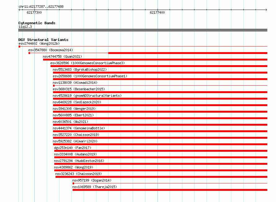Click the Cytogenetic Bands track title

[37, 23]
